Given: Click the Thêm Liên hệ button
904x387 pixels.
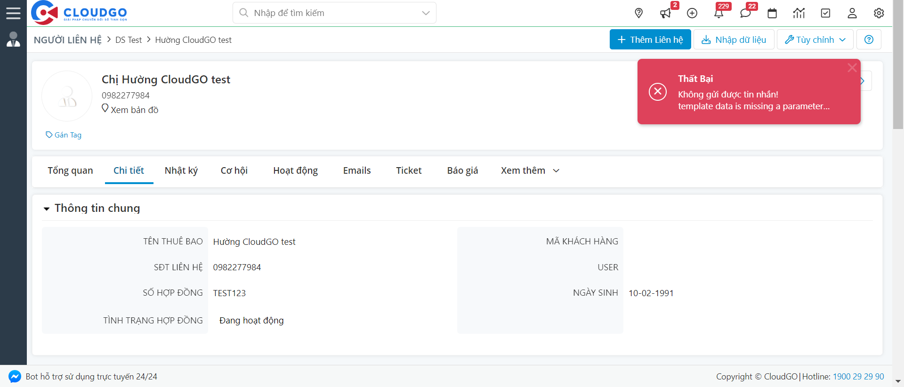Looking at the screenshot, I should tap(650, 40).
